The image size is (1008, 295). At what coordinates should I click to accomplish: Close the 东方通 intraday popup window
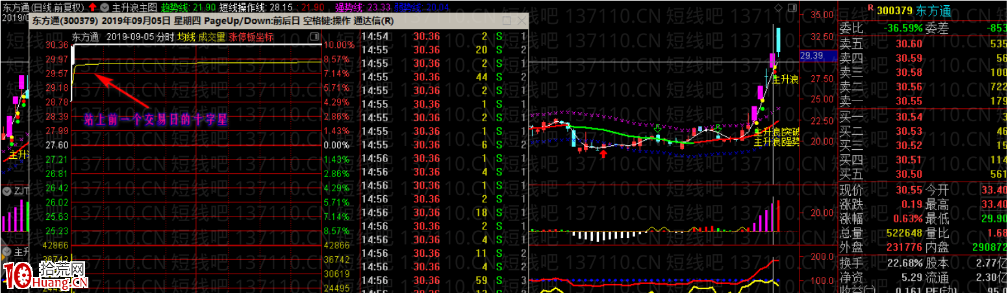[x=521, y=21]
